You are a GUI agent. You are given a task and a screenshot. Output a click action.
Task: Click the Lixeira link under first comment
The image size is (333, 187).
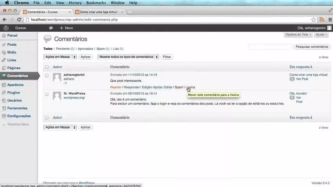point(190,87)
